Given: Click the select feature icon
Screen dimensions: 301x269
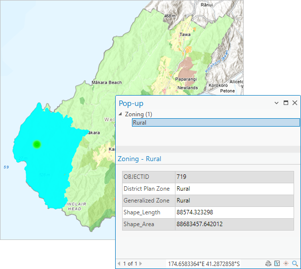Looking at the screenshot, I should click(x=277, y=264).
